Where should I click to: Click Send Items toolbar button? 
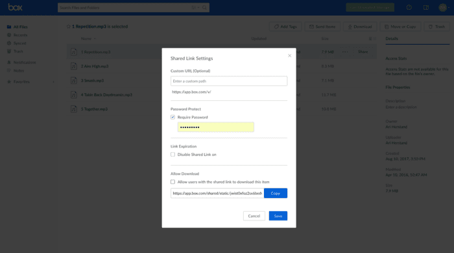[x=322, y=27]
